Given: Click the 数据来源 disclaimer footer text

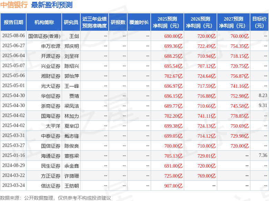Looking at the screenshot, I should pyautogui.click(x=56, y=198).
